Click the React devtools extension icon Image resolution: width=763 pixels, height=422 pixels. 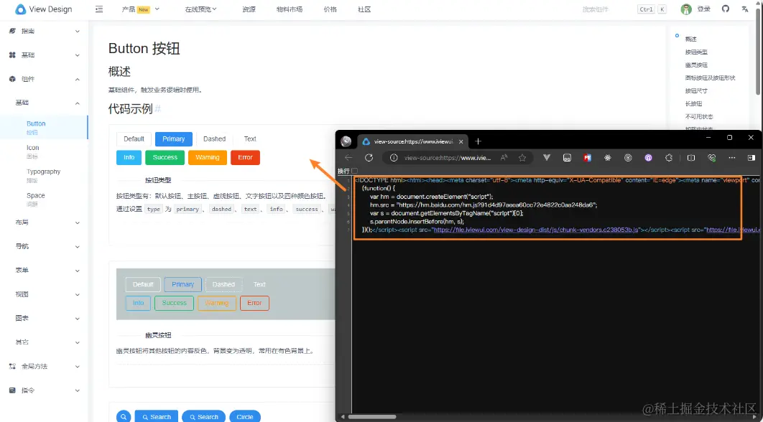pyautogui.click(x=608, y=157)
